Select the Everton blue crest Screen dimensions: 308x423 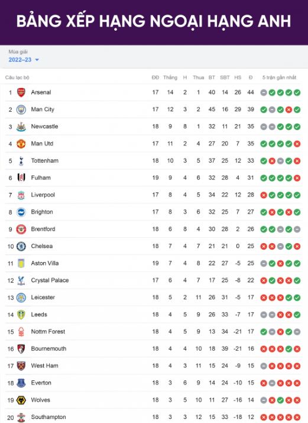click(21, 383)
